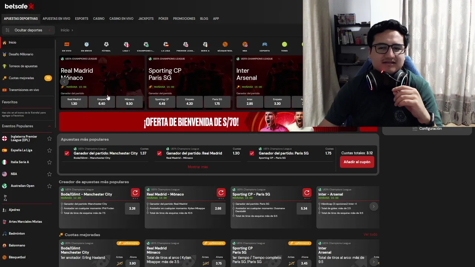Collapse sidebar via Ocultar deportes arrow
The image size is (475, 267).
coord(49,30)
